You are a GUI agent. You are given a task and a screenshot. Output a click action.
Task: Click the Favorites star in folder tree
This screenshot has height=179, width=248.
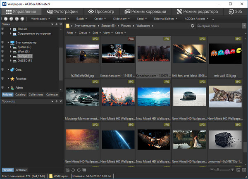pos(12,79)
